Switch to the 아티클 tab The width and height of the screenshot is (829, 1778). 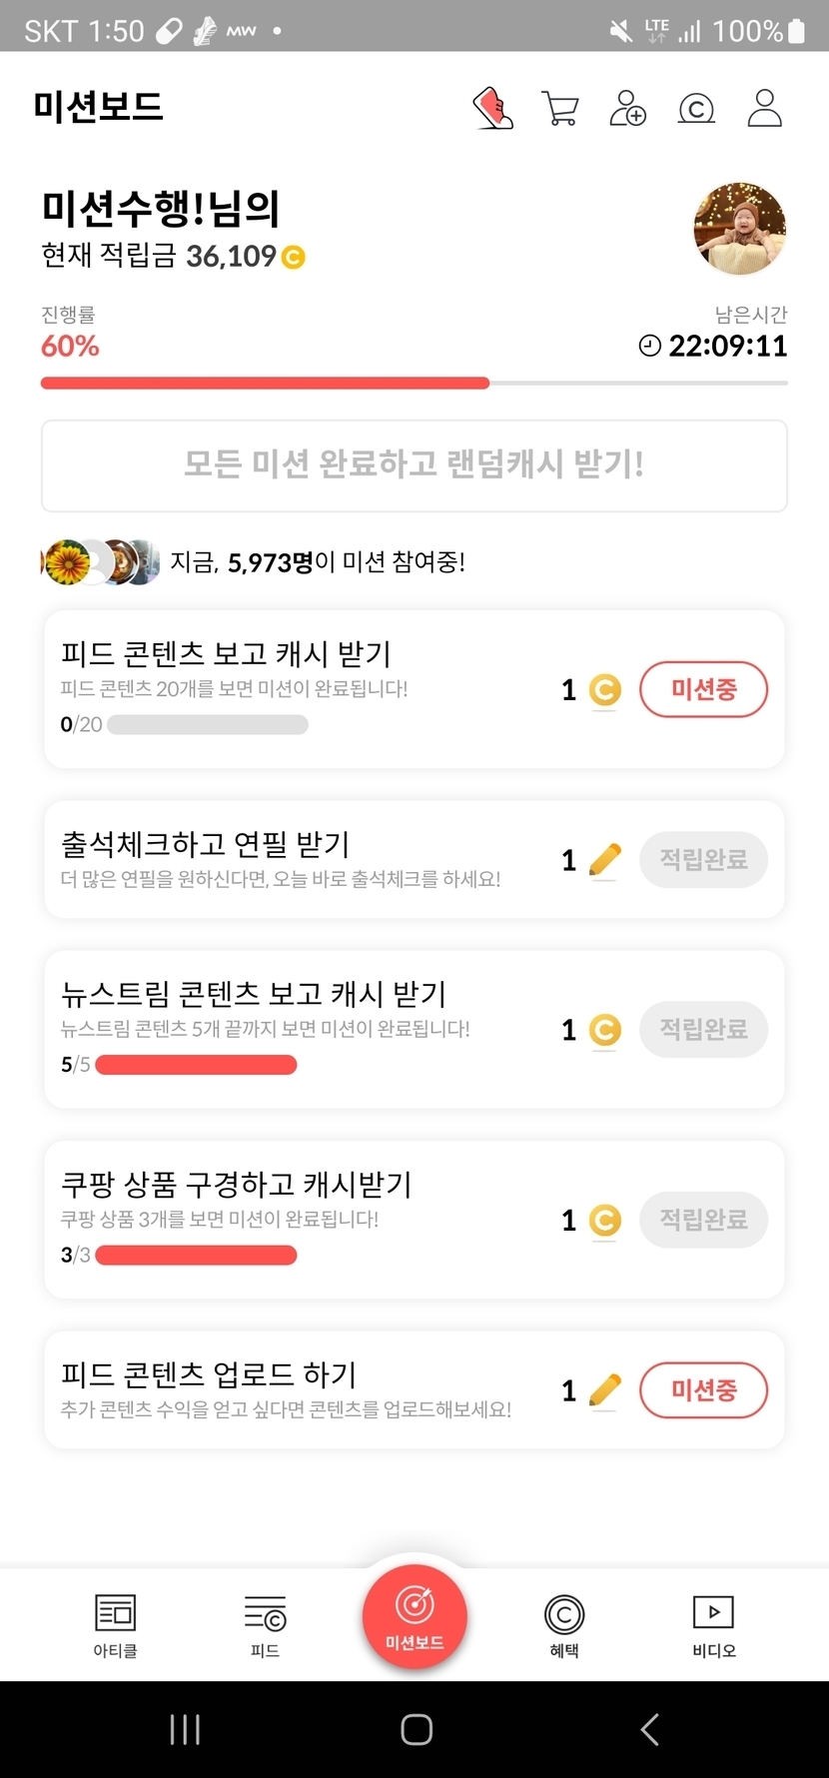(x=115, y=1624)
